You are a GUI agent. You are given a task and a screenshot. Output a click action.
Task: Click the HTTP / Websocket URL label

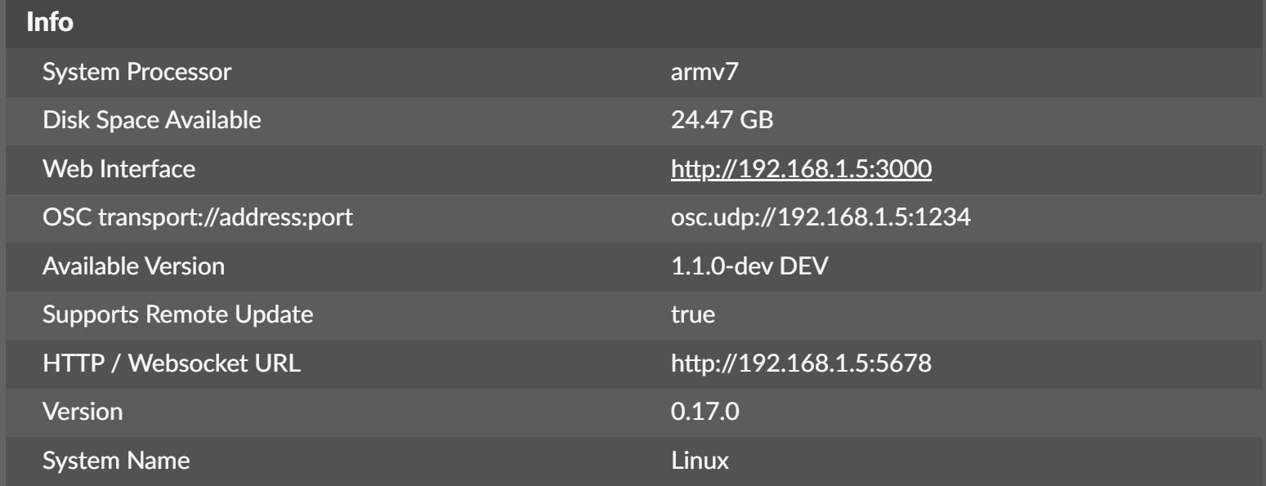(172, 363)
